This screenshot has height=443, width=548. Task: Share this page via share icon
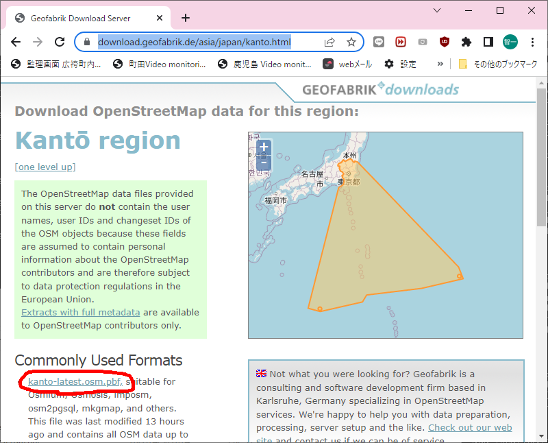pyautogui.click(x=329, y=42)
